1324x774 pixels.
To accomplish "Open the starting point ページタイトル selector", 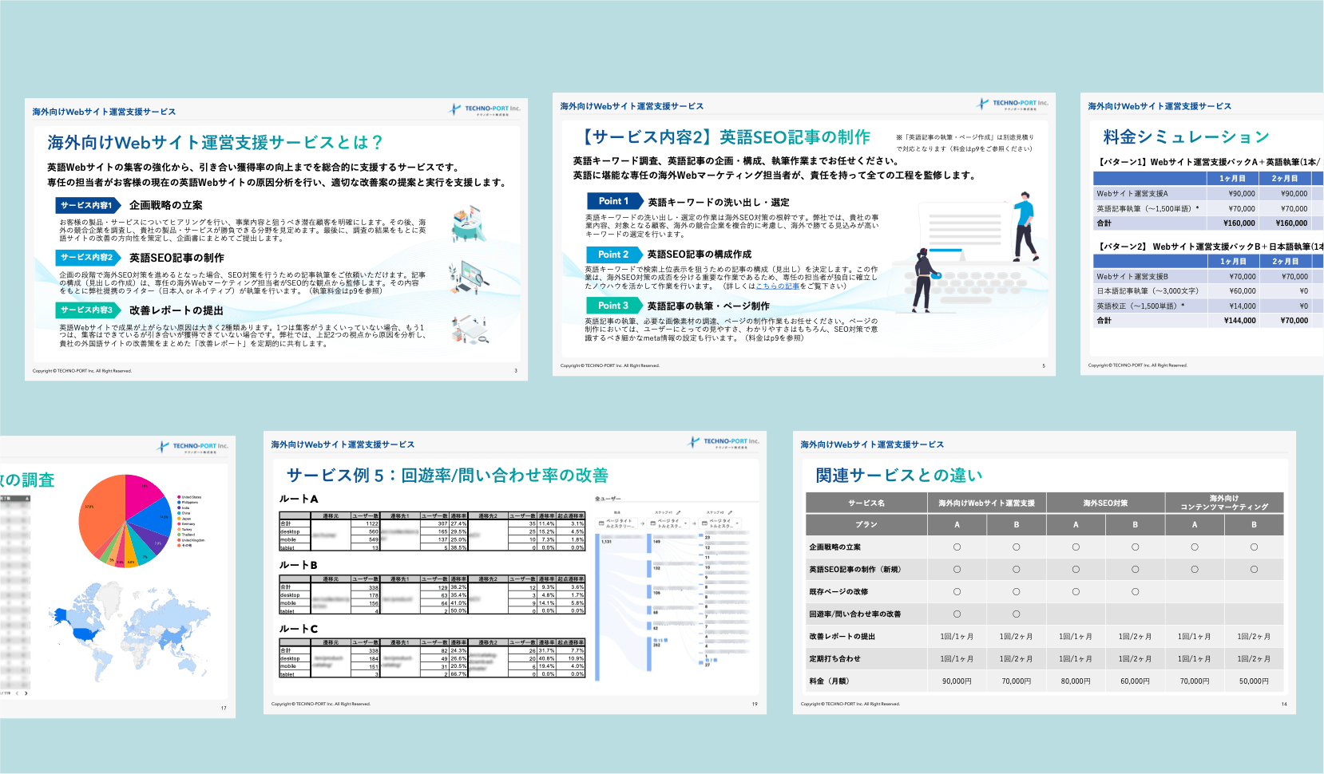I will (x=617, y=523).
